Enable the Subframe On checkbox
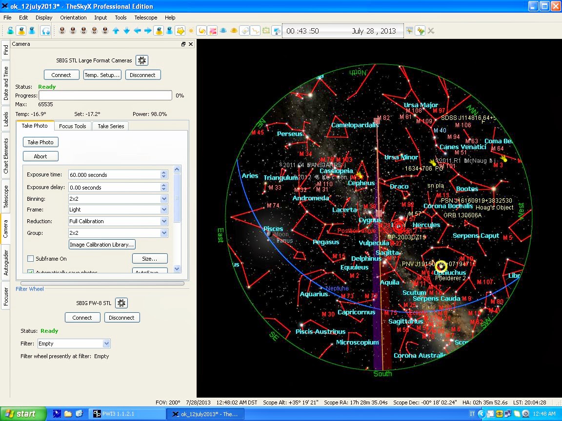This screenshot has width=562, height=421. 30,259
